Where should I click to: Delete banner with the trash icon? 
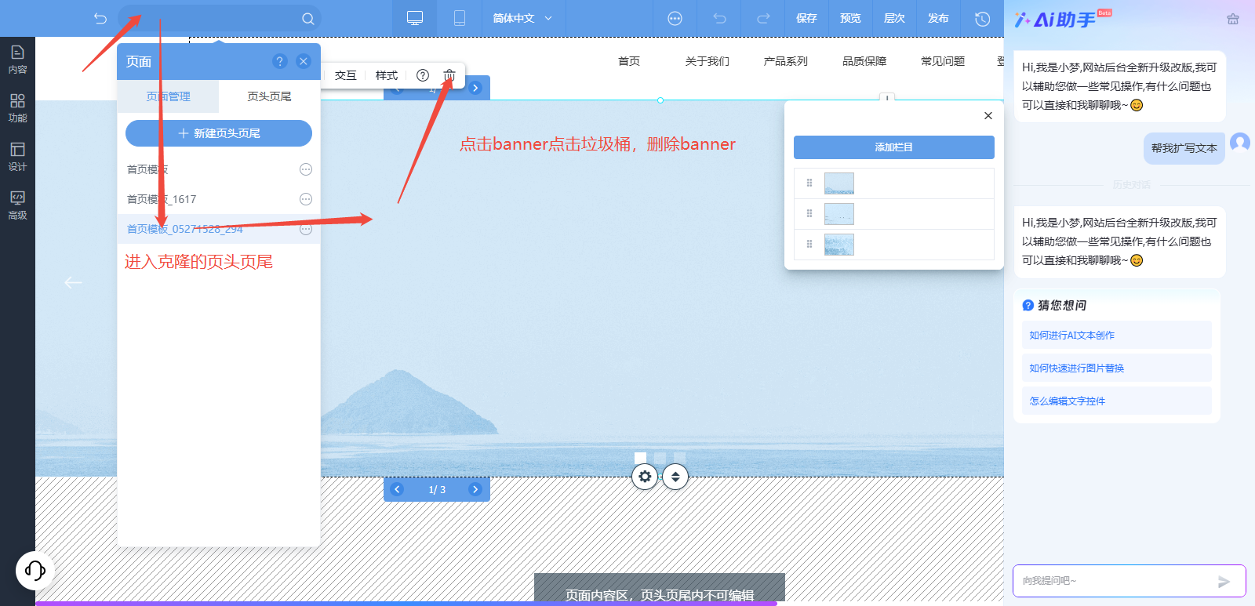449,75
